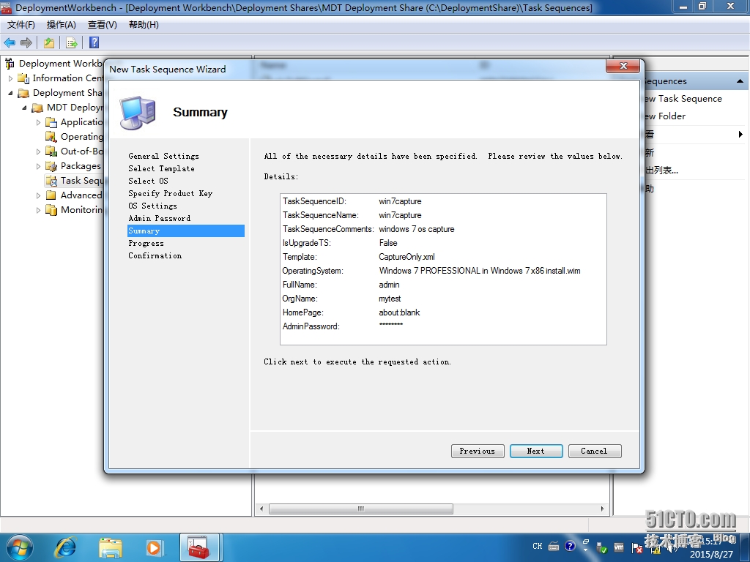Click the Select OS wizard step
This screenshot has height=562, width=750.
pyautogui.click(x=148, y=181)
